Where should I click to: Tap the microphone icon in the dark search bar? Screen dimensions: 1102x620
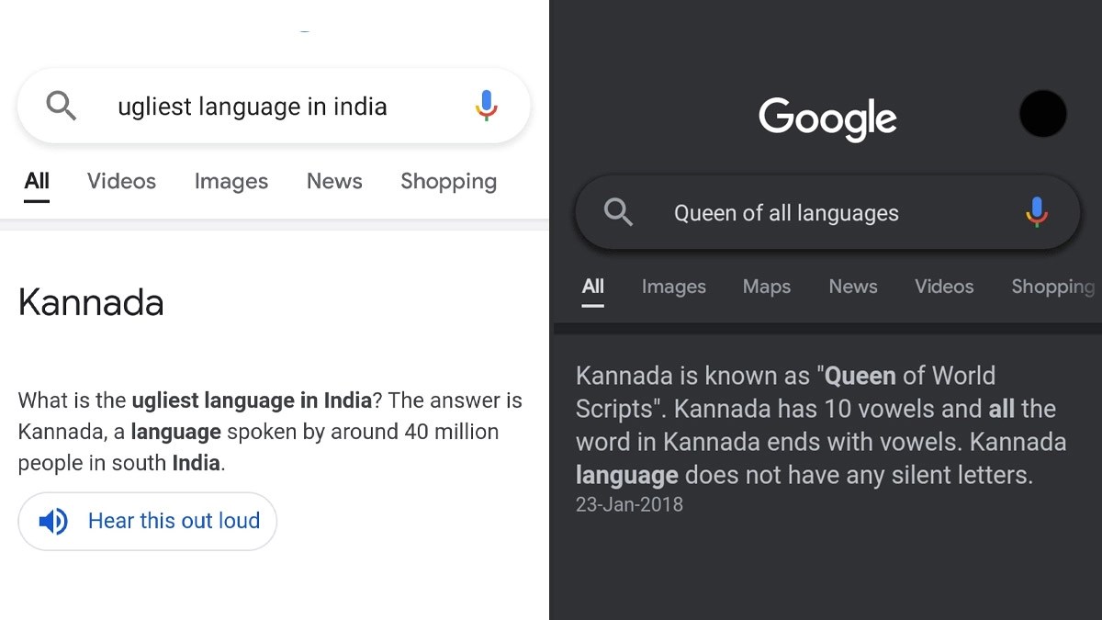coord(1036,213)
